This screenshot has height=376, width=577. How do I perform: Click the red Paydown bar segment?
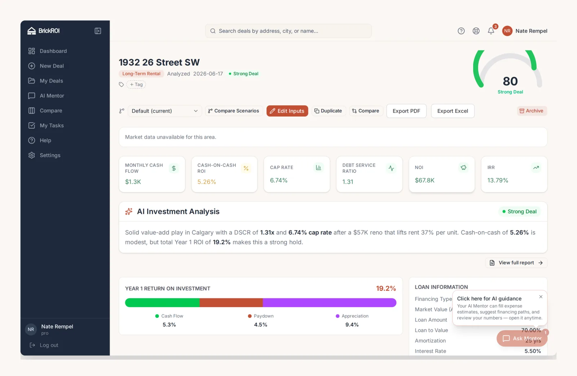click(x=231, y=303)
